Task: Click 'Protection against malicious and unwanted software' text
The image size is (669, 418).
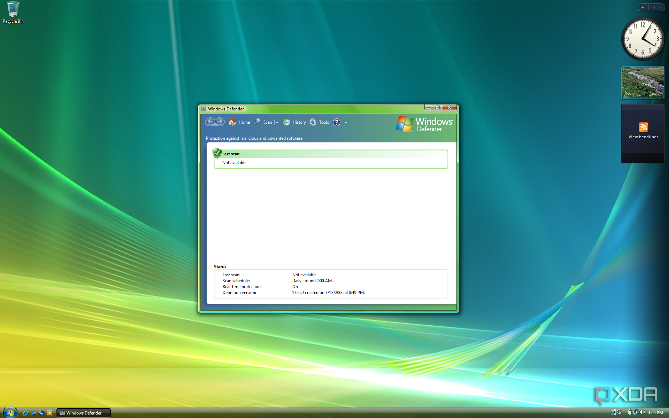Action: pyautogui.click(x=254, y=138)
